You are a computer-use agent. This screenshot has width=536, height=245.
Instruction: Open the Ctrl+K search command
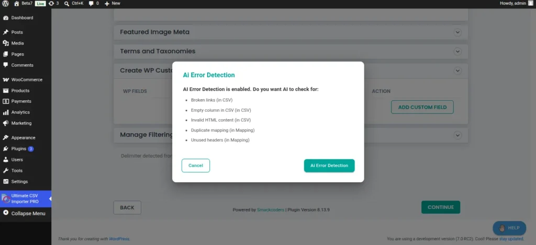point(74,4)
